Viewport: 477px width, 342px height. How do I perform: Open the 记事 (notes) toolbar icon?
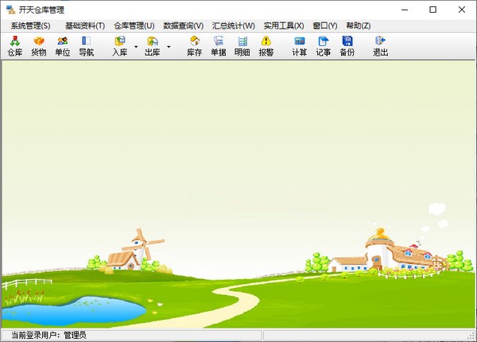click(323, 46)
